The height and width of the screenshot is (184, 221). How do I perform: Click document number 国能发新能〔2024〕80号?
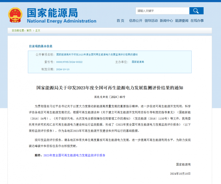110,97
